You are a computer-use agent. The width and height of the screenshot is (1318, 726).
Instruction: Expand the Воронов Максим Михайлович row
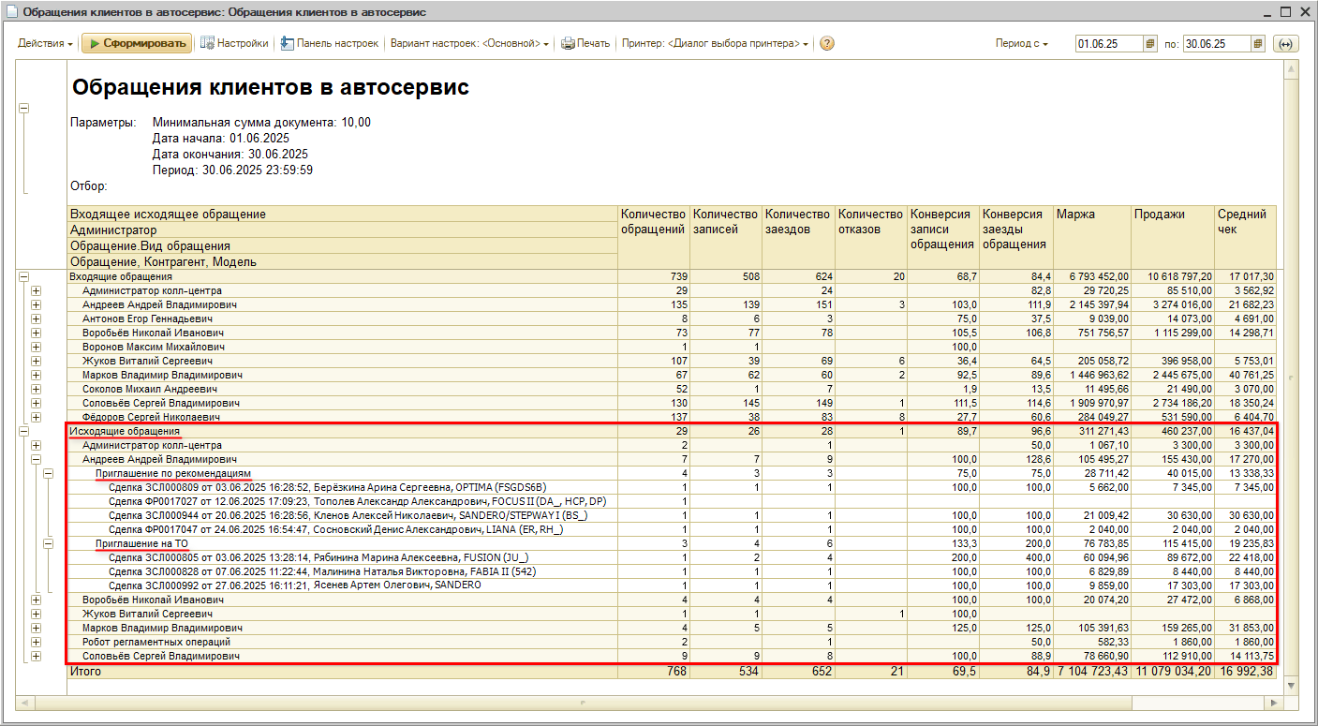coord(37,347)
